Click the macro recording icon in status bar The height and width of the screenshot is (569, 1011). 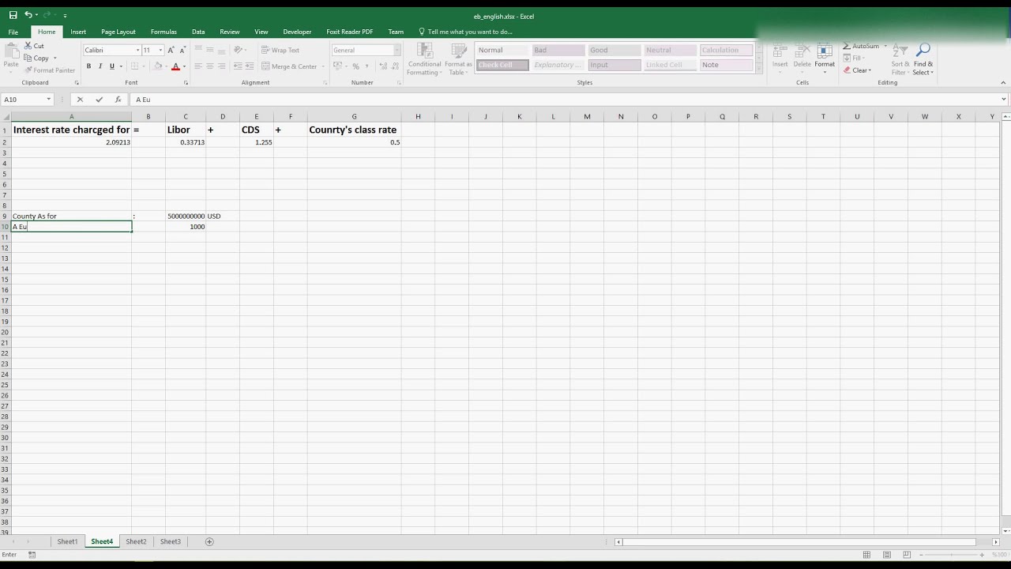tap(32, 555)
